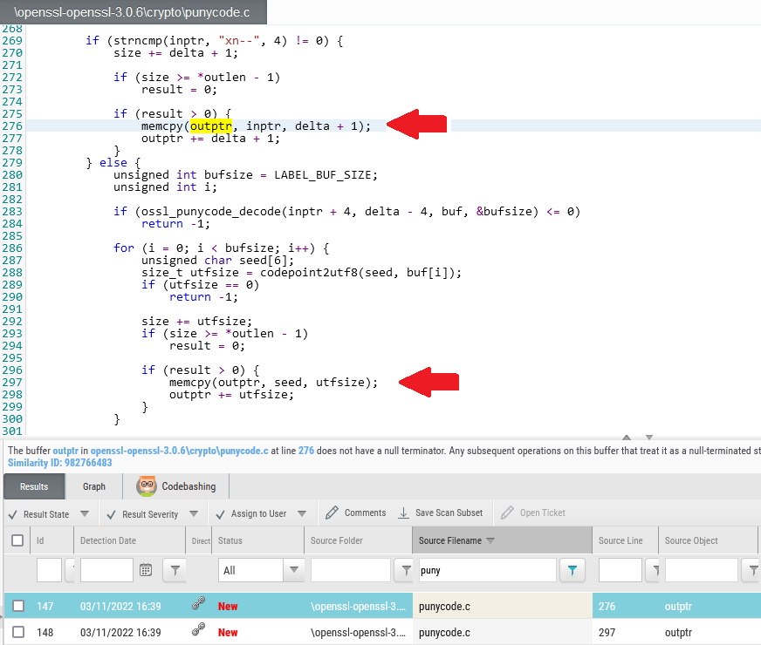761x645 pixels.
Task: Click the Source Filename filter icon
Action: [572, 570]
